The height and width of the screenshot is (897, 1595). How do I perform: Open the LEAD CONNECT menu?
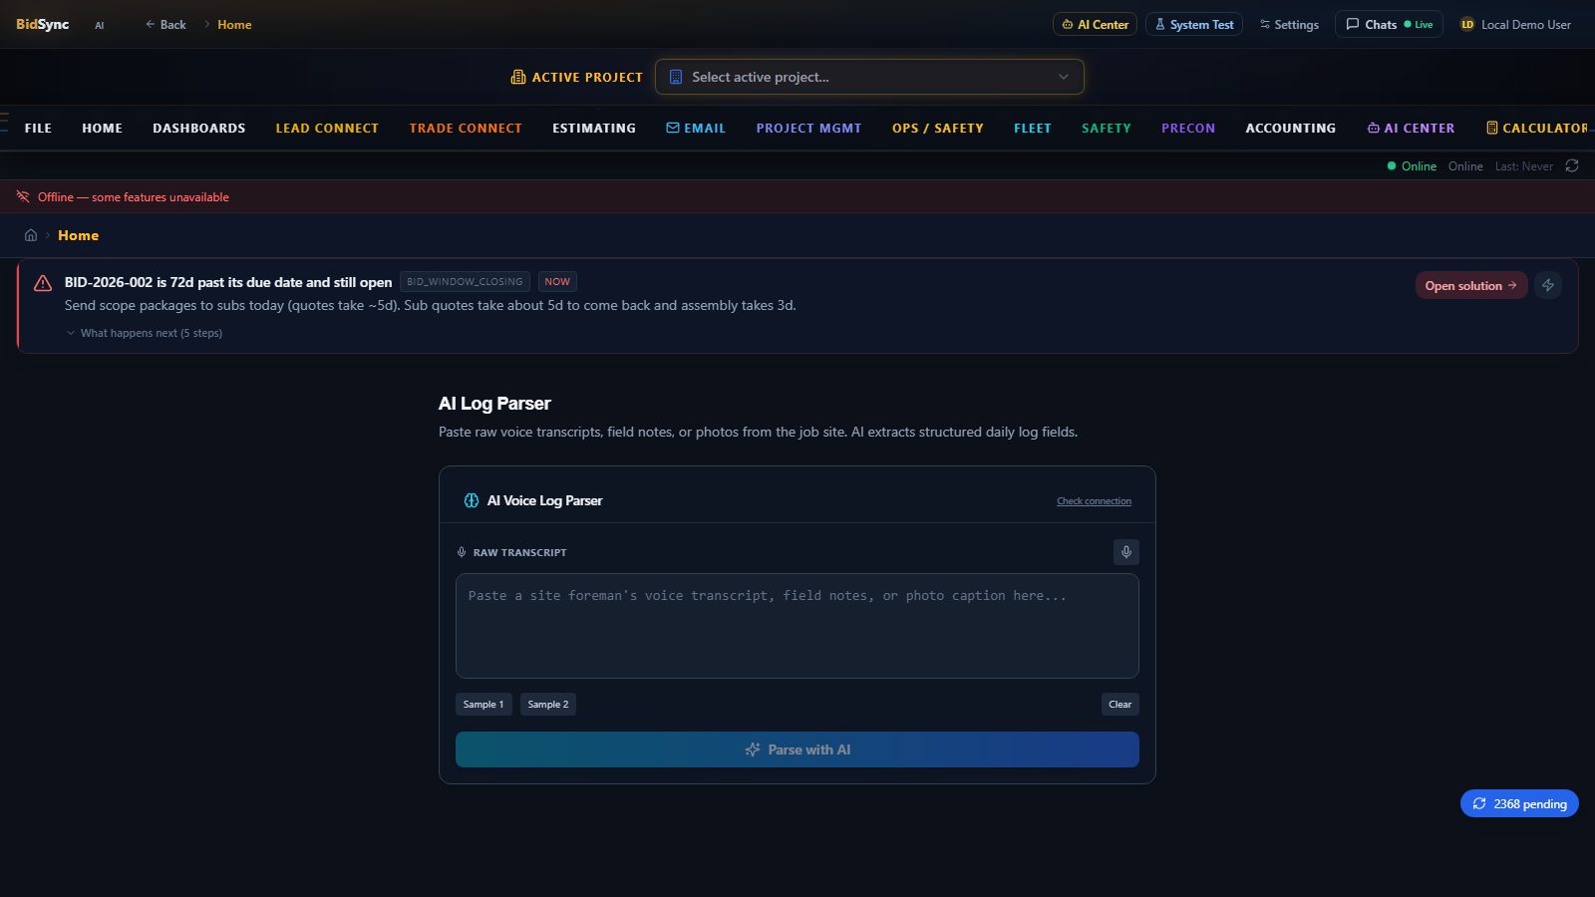(x=327, y=128)
